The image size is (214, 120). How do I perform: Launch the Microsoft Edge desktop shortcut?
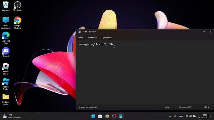coord(6,38)
